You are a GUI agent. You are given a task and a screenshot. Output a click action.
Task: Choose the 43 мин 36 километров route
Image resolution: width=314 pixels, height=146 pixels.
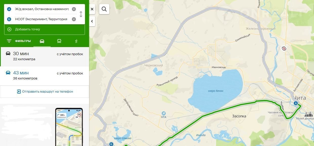click(x=45, y=76)
